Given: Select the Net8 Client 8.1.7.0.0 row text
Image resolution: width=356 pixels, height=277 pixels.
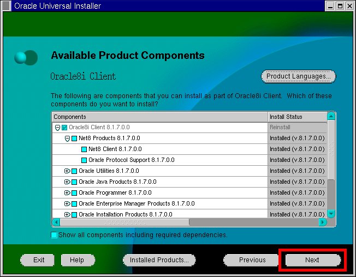Looking at the screenshot, I should click(115, 149).
